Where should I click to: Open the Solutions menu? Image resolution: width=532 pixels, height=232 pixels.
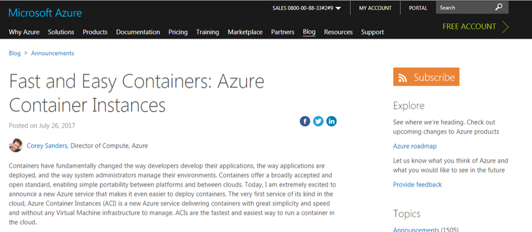tap(61, 32)
